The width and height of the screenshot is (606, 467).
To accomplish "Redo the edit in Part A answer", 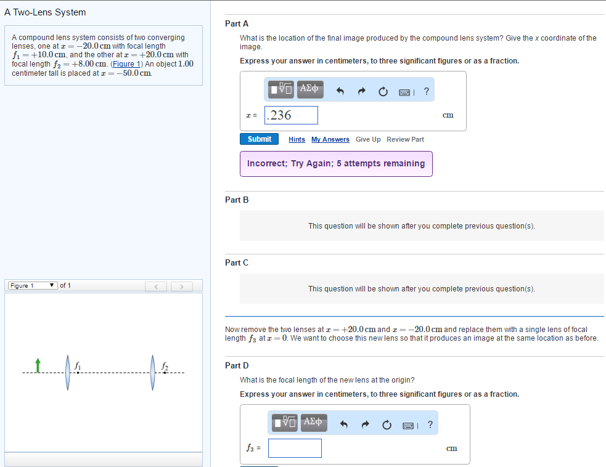I will click(362, 91).
